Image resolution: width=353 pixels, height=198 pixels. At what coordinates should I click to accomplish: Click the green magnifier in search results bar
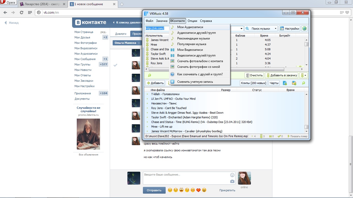pos(149,75)
